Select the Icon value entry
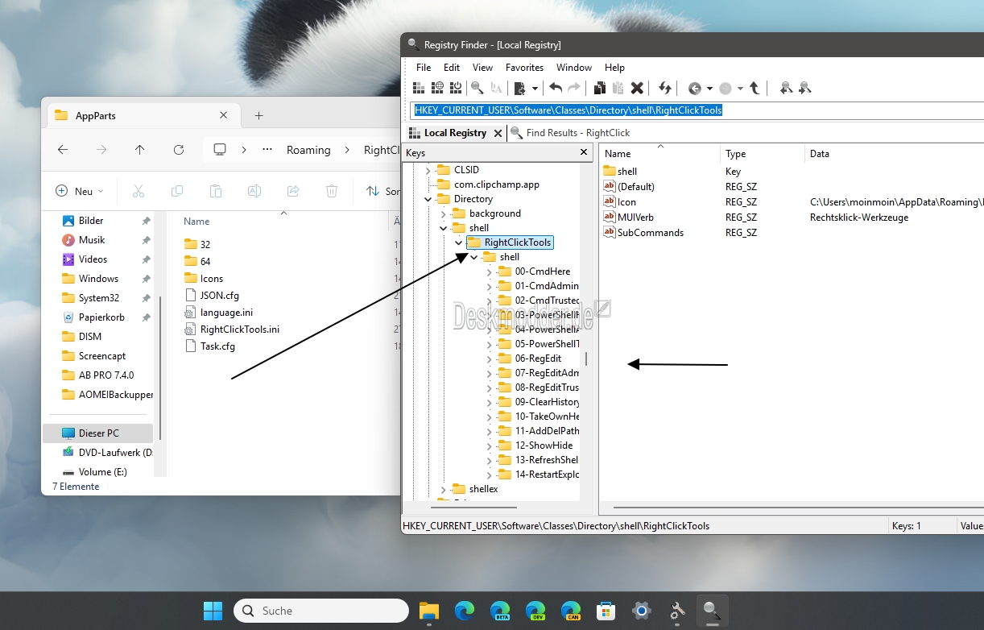 click(x=626, y=202)
